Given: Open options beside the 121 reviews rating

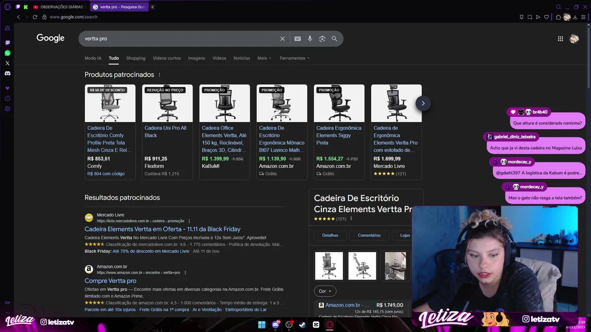Looking at the screenshot, I should (351, 219).
